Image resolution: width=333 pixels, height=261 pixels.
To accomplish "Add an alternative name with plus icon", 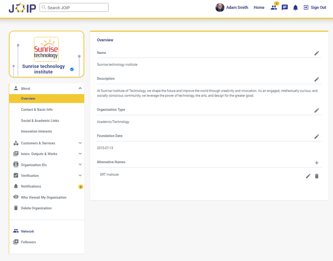I will (316, 163).
